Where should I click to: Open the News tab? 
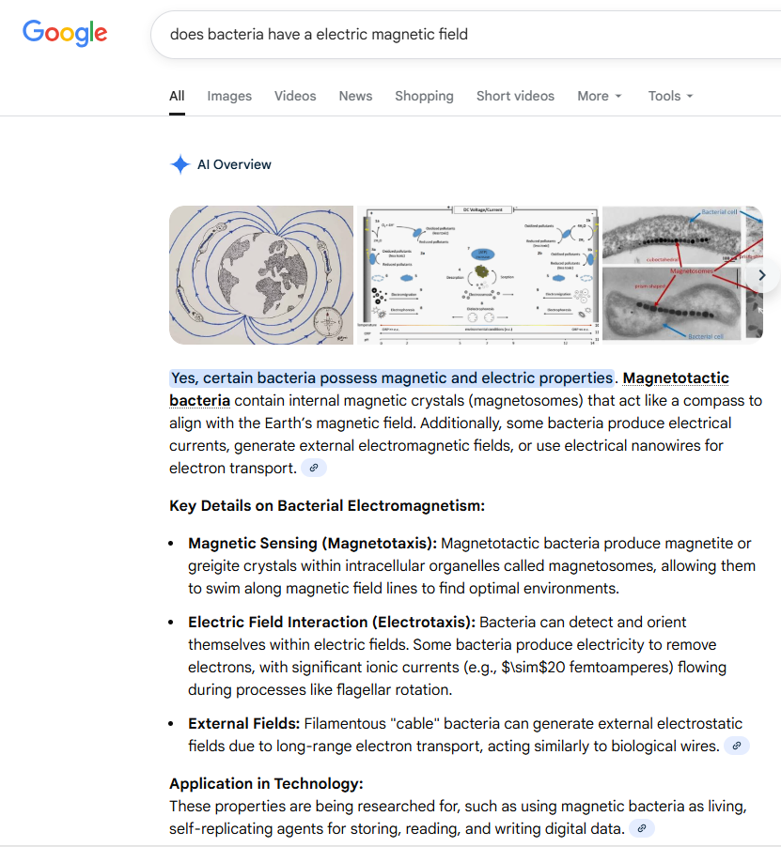coord(355,96)
